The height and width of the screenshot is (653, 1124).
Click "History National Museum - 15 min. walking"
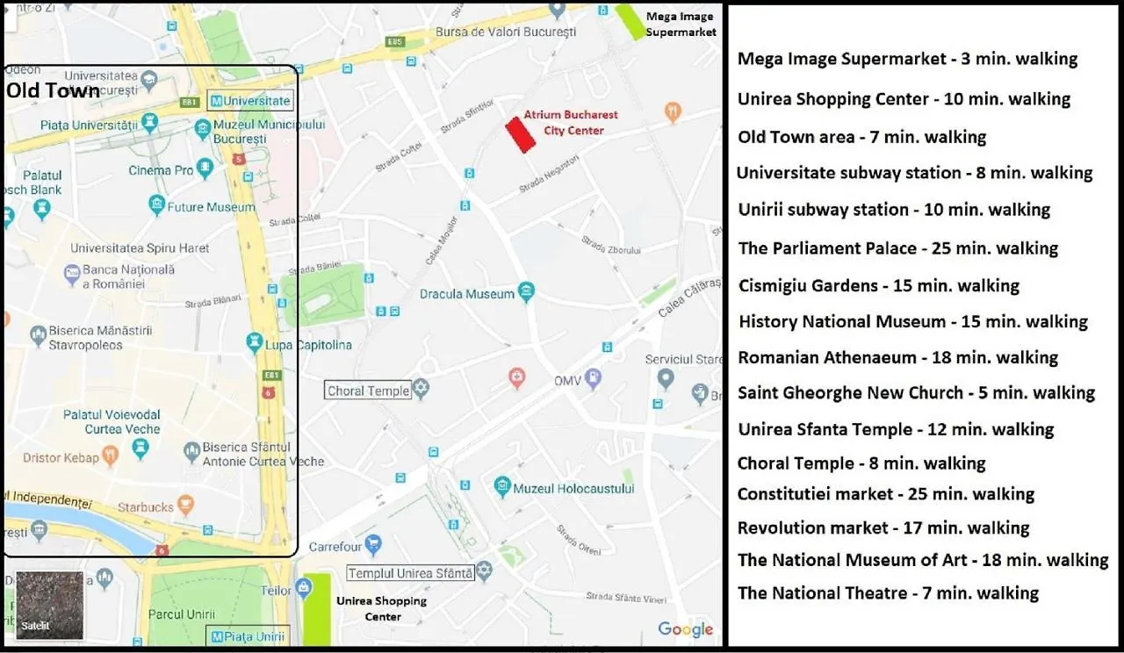click(x=912, y=321)
